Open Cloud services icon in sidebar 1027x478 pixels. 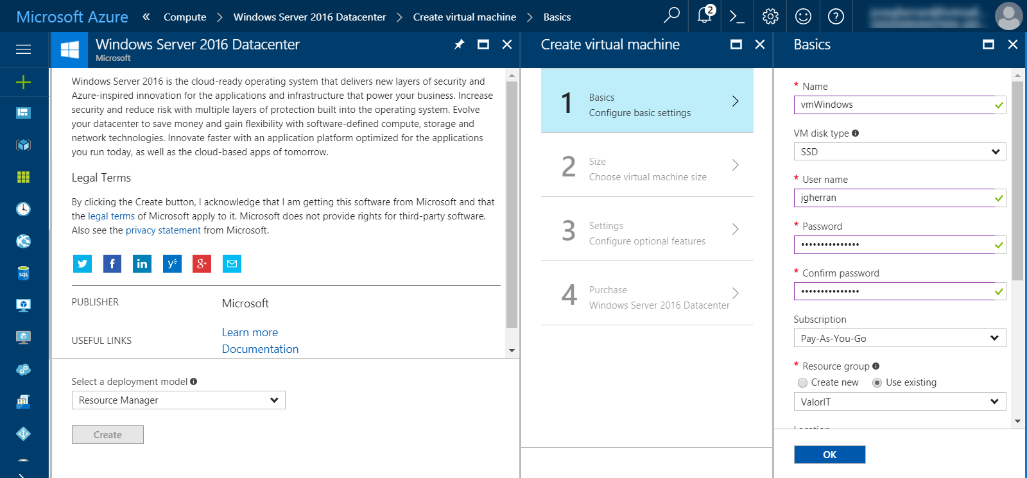(x=23, y=370)
